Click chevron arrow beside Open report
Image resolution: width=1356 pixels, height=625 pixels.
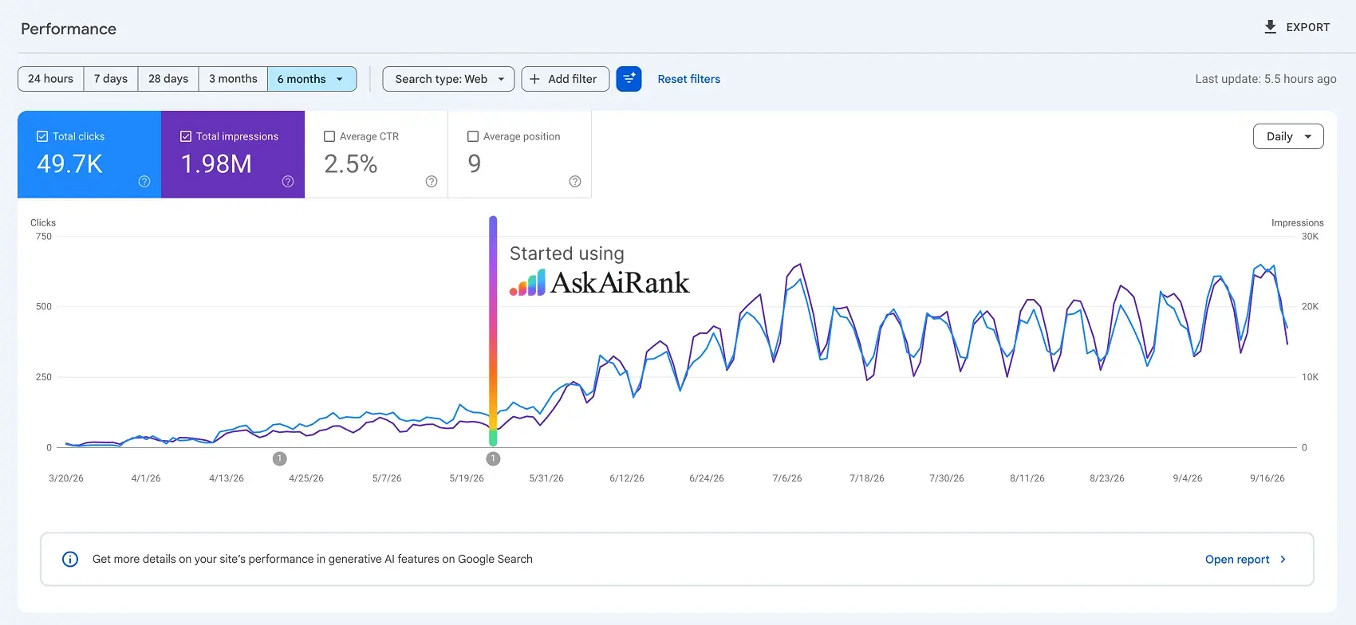coord(1283,560)
